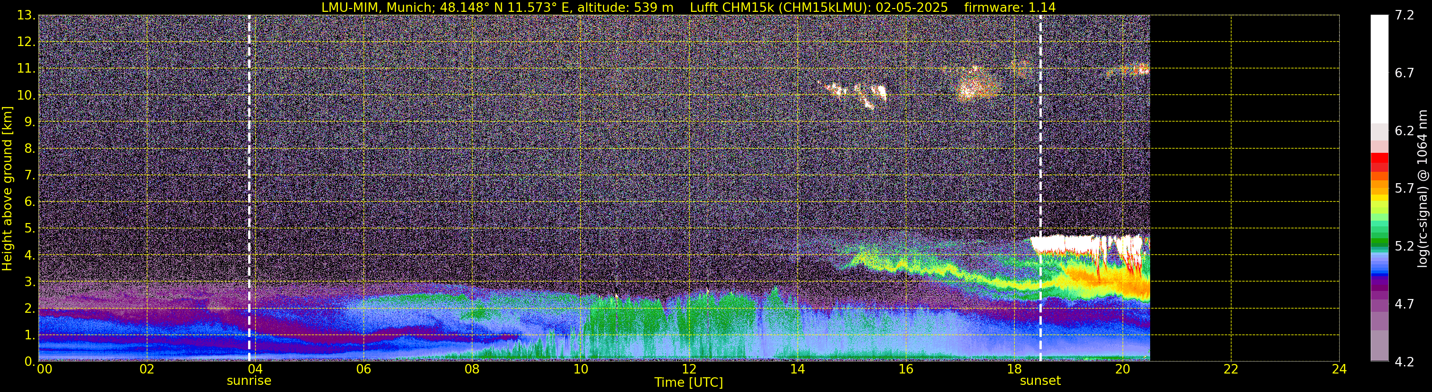Click colorbar tick label 6.2
Viewport: 1432px width, 392px height.
1404,131
